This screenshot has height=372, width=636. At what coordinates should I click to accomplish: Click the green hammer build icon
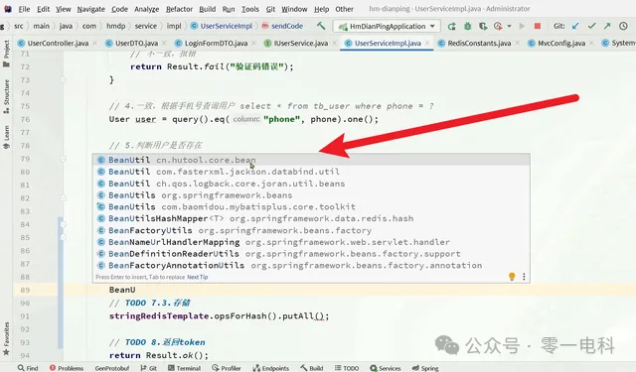coord(321,26)
